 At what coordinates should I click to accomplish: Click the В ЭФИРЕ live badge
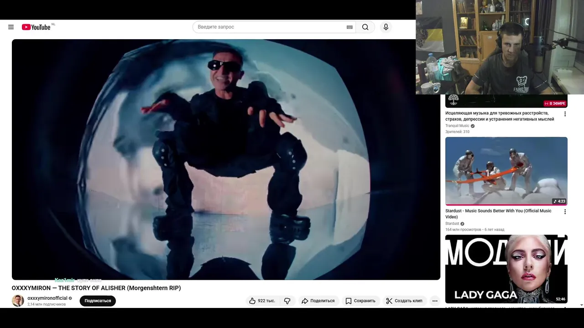click(555, 103)
